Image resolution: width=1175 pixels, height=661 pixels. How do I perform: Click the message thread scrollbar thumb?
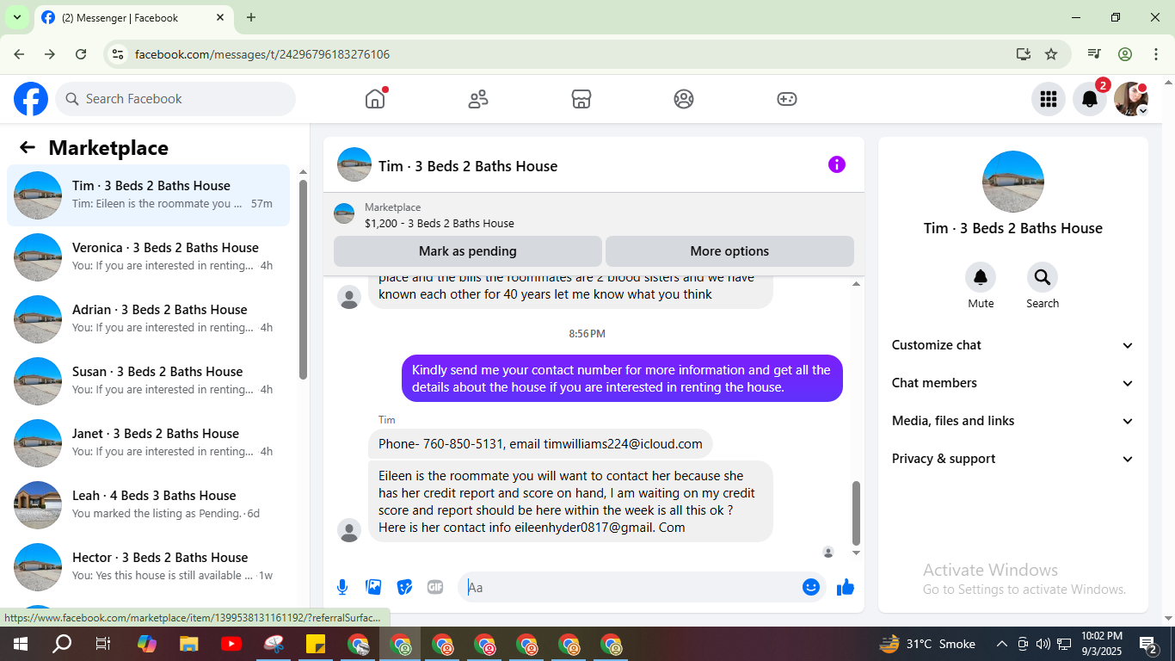point(856,513)
